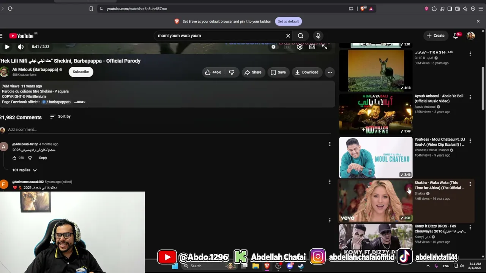The height and width of the screenshot is (273, 486).
Task: Open the Brave VPN shield icon
Action: [x=473, y=9]
